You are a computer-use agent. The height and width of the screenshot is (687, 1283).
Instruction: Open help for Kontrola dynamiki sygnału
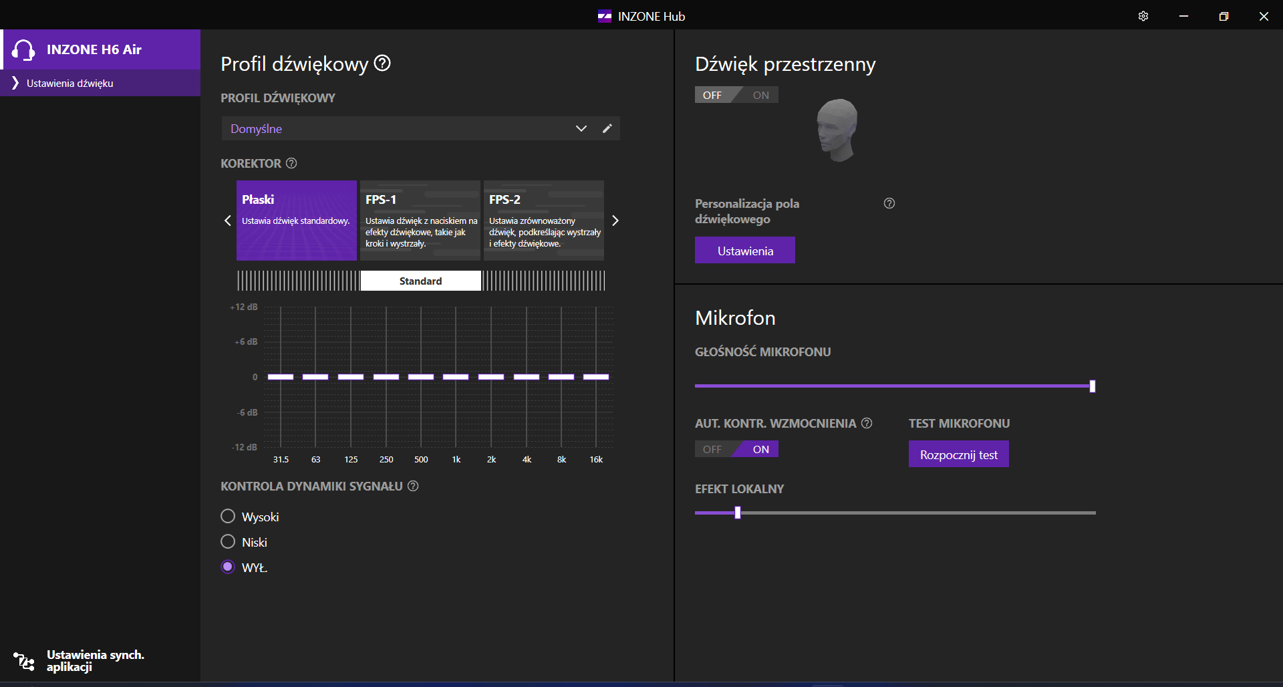[413, 486]
